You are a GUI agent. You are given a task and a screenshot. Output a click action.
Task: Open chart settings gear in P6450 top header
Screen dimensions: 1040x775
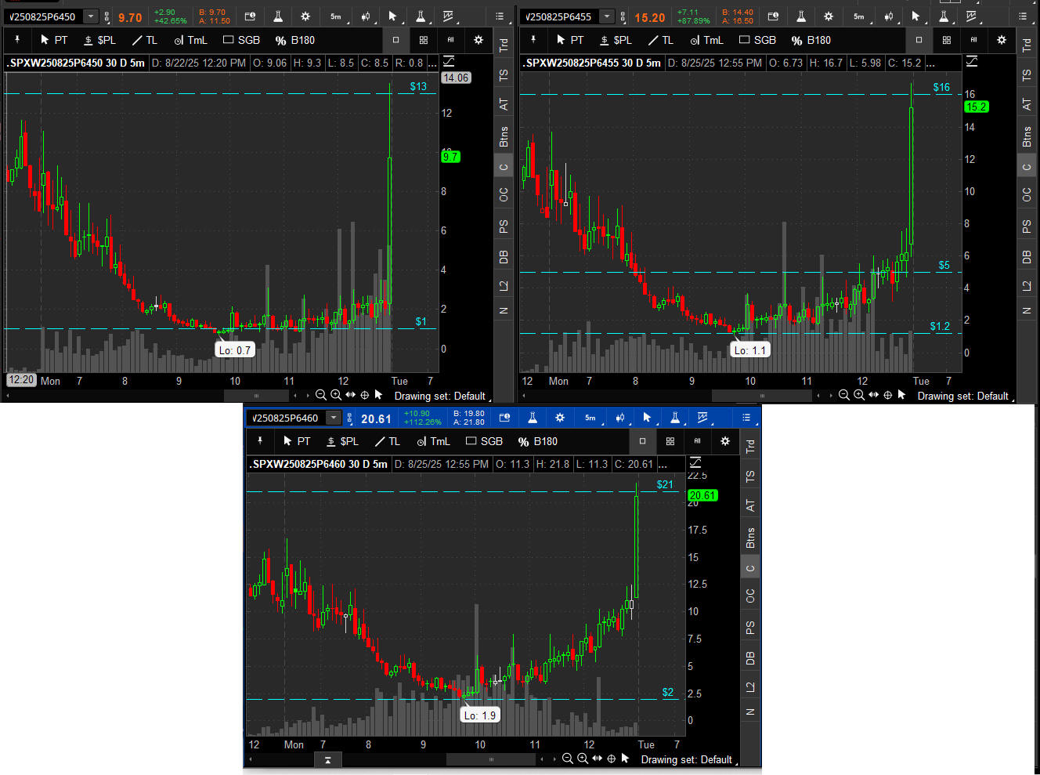[305, 16]
